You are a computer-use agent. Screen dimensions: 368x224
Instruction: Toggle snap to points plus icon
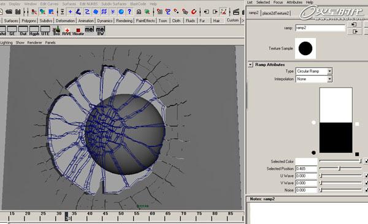[70, 12]
